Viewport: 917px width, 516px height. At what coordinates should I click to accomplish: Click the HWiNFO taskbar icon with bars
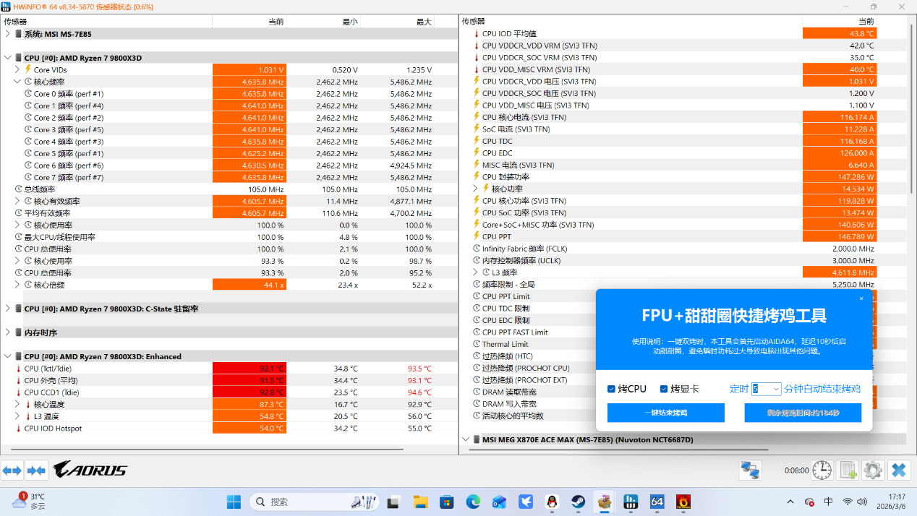pos(630,502)
